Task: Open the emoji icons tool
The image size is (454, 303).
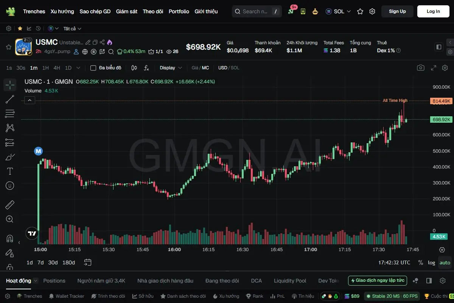Action: point(10,186)
